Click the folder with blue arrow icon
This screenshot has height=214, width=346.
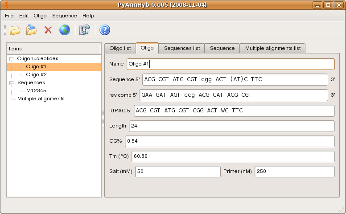tap(32, 30)
